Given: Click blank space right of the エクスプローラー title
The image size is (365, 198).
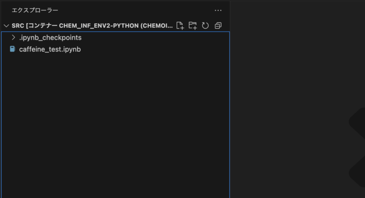Looking at the screenshot, I should (136, 10).
